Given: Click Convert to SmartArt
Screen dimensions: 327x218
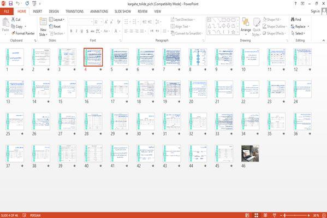Looking at the screenshot, I should 187,33.
